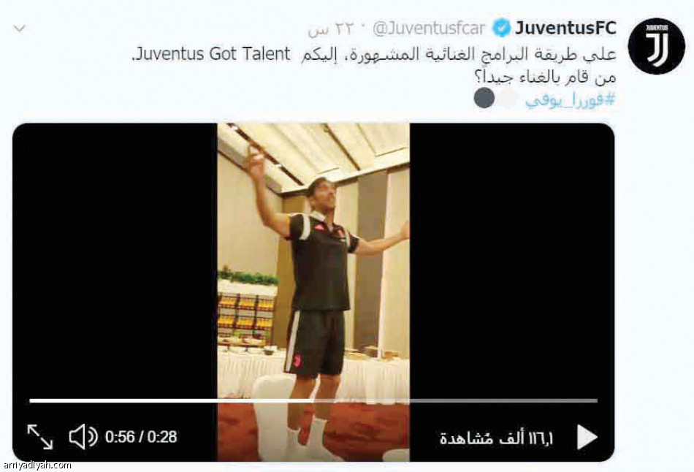This screenshot has height=472, width=694.
Task: Play the Juventus Got Talent video
Action: (587, 438)
